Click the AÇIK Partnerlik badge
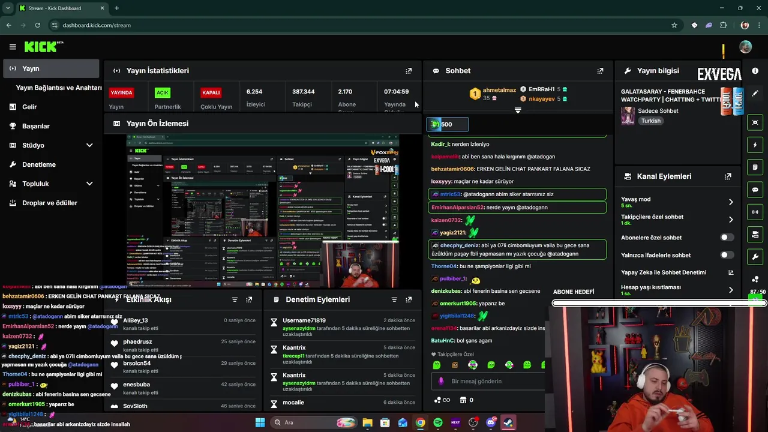 163,92
